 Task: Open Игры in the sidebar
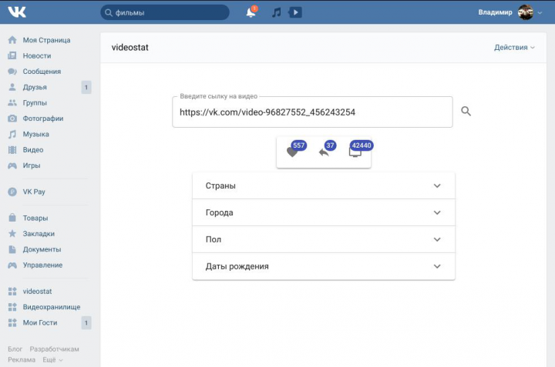coord(32,165)
